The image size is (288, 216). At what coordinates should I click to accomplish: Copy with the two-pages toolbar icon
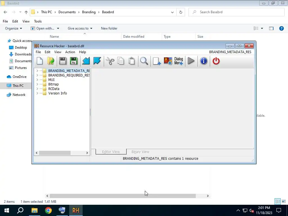pos(121,61)
